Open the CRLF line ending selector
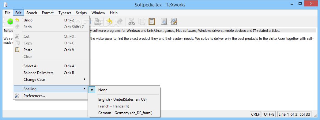Viewport: 320px width, 120px height. tap(255, 114)
